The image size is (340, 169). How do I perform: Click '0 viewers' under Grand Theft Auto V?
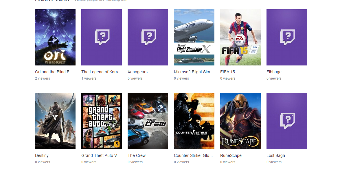[x=89, y=162]
